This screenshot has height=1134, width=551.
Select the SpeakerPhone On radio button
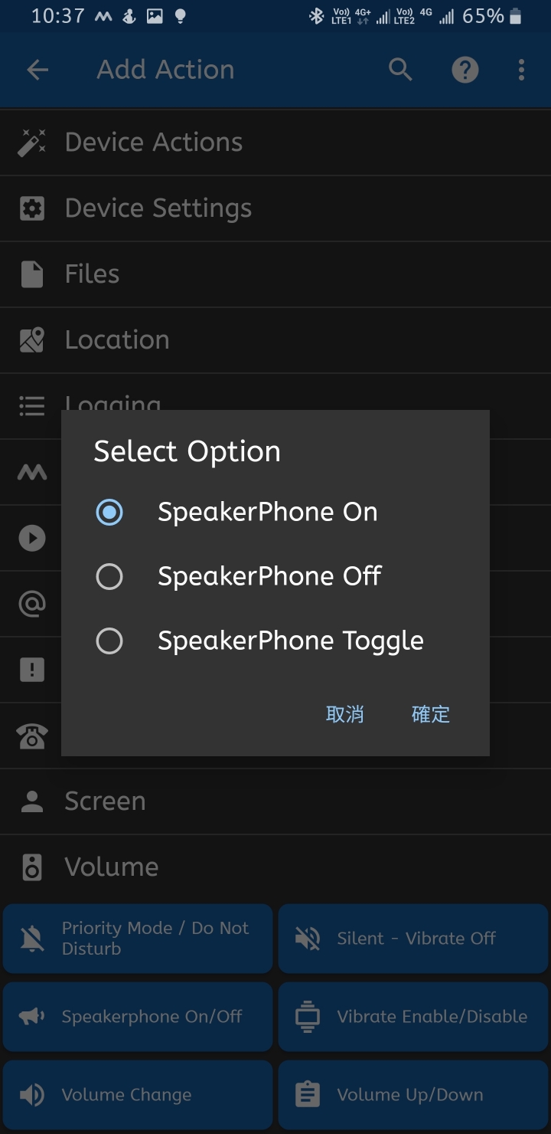point(109,512)
